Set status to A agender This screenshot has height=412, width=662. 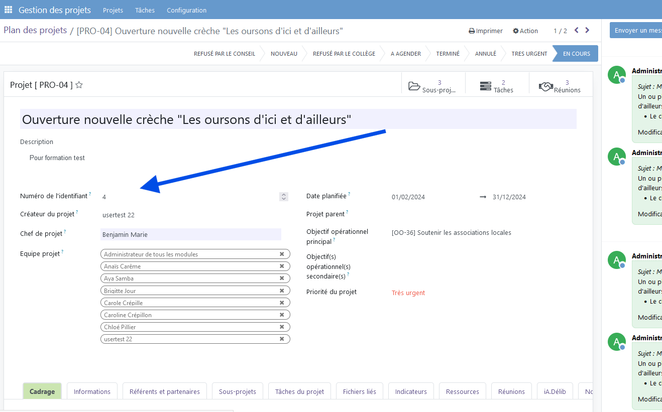[406, 54]
